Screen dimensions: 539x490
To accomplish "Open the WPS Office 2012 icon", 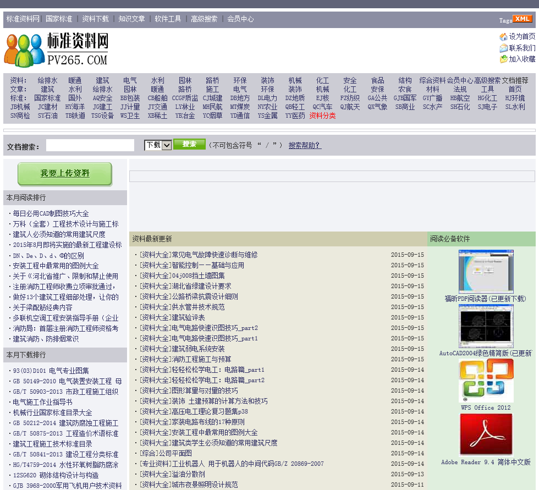I will click(486, 381).
